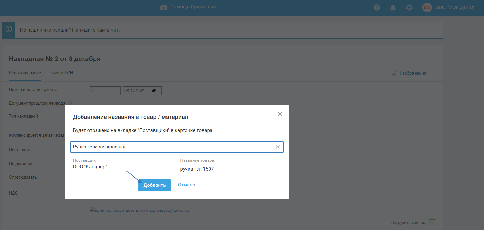Open the settings gear icon
The height and width of the screenshot is (230, 484).
pos(409,7)
